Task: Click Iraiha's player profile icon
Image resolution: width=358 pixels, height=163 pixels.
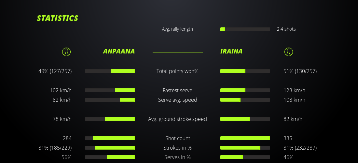Action: tap(289, 52)
